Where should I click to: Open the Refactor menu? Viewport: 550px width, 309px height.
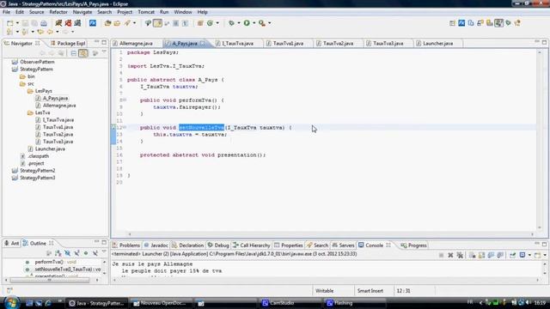pyautogui.click(x=58, y=12)
